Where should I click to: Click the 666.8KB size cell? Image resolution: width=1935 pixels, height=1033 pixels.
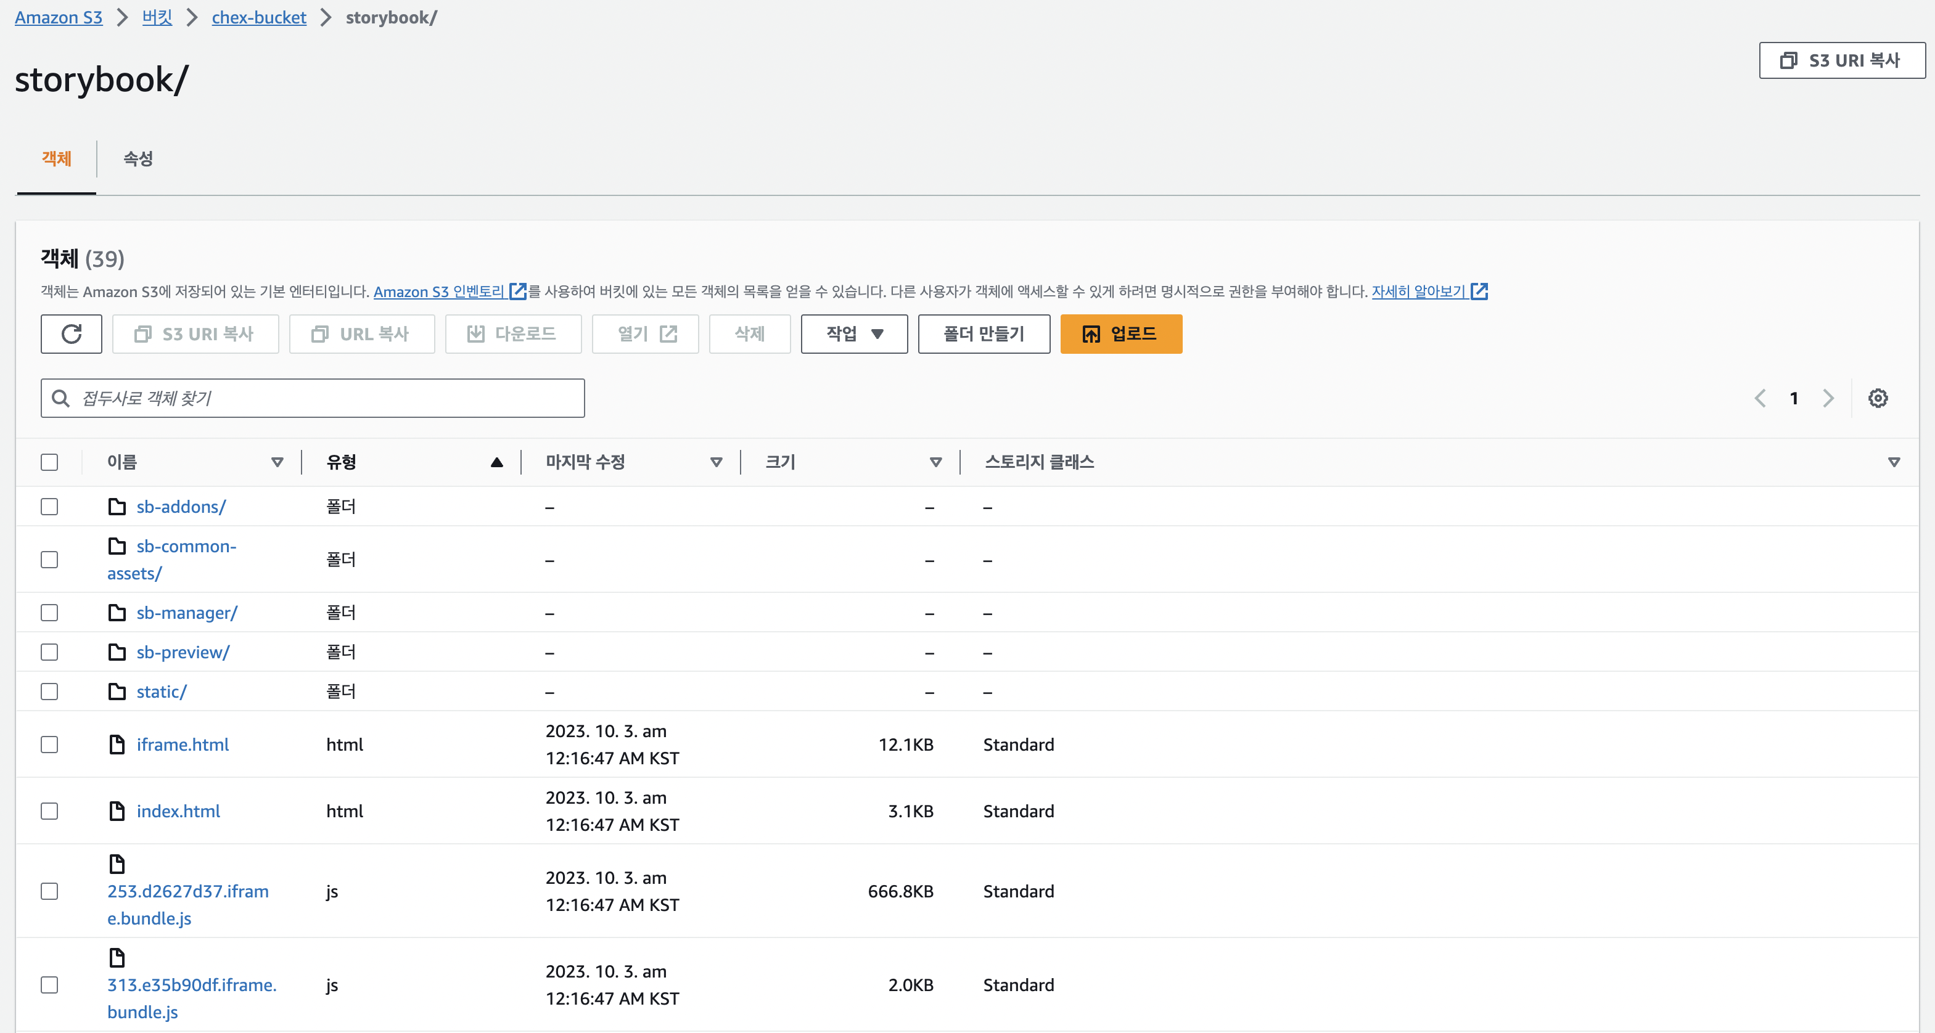pyautogui.click(x=900, y=891)
